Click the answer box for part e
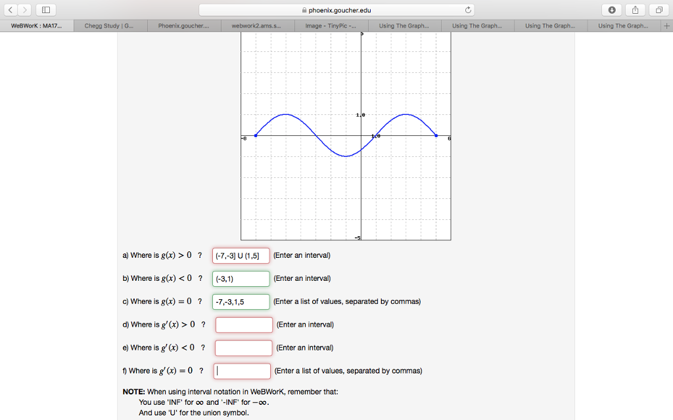The height and width of the screenshot is (420, 673). [x=243, y=348]
